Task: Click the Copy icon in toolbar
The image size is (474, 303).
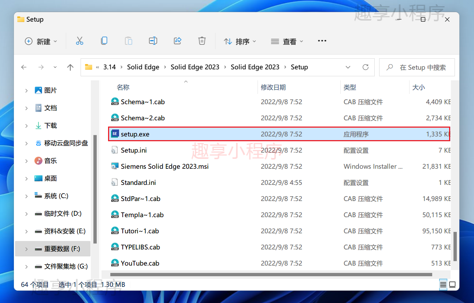Action: [x=104, y=41]
